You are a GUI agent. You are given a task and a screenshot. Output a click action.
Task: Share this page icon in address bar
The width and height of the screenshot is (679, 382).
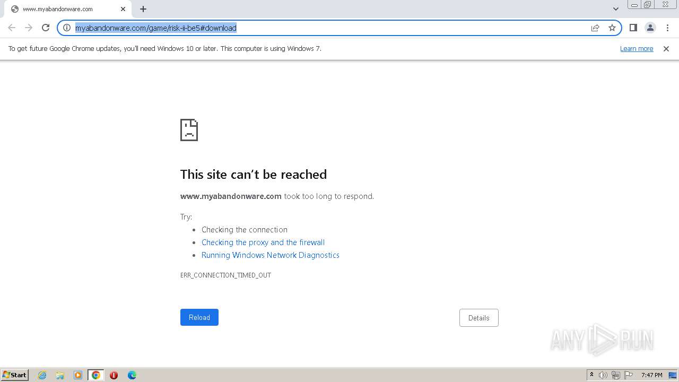tap(595, 28)
